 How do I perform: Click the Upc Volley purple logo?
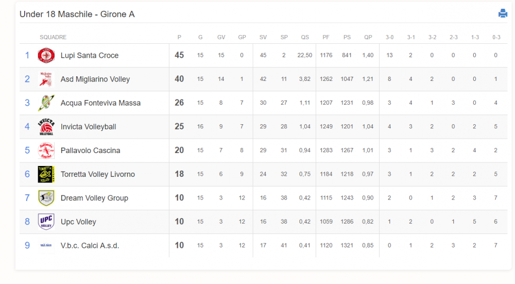tap(46, 222)
